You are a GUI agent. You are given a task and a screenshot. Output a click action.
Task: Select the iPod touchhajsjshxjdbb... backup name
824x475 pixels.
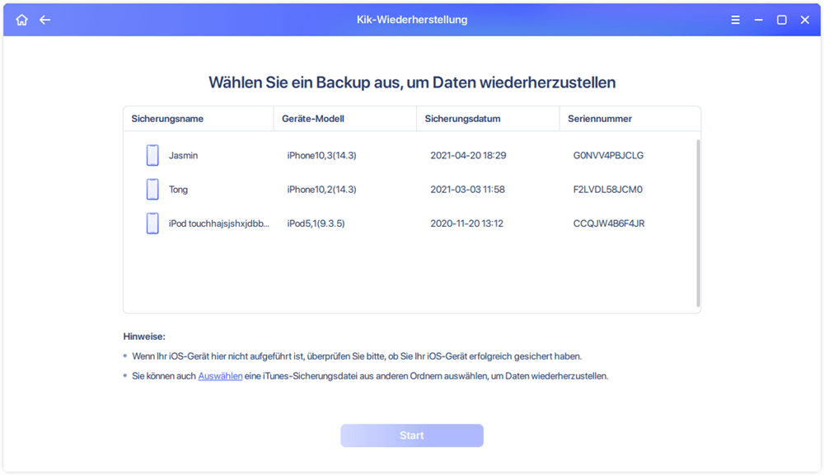pos(218,223)
